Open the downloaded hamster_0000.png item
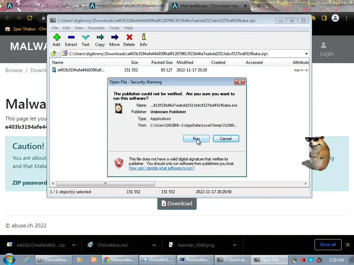 tap(196, 245)
